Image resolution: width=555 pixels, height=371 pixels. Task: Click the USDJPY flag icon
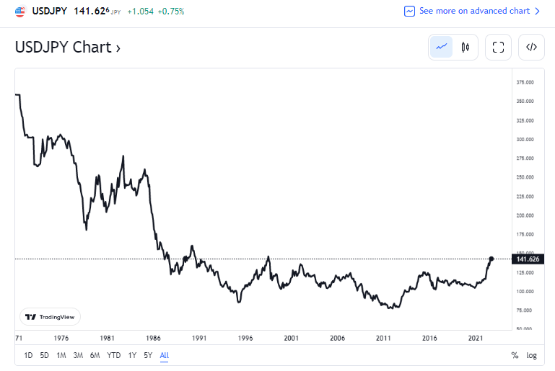point(19,12)
